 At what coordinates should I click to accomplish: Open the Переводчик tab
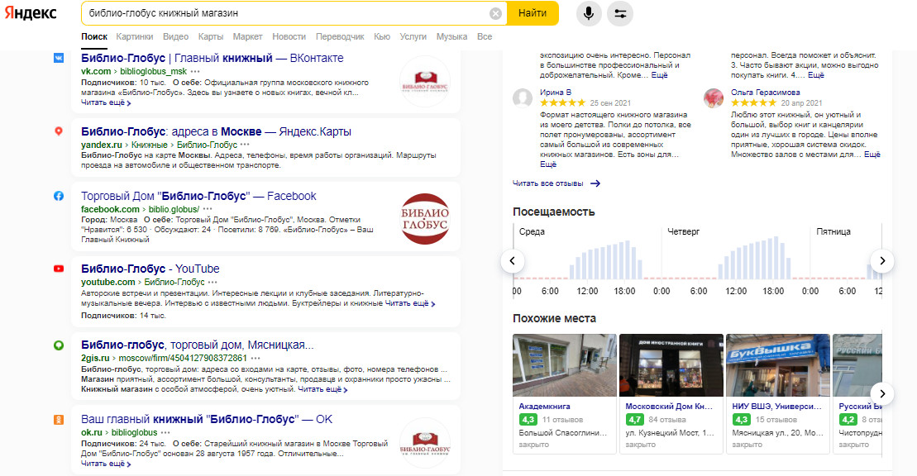point(340,36)
